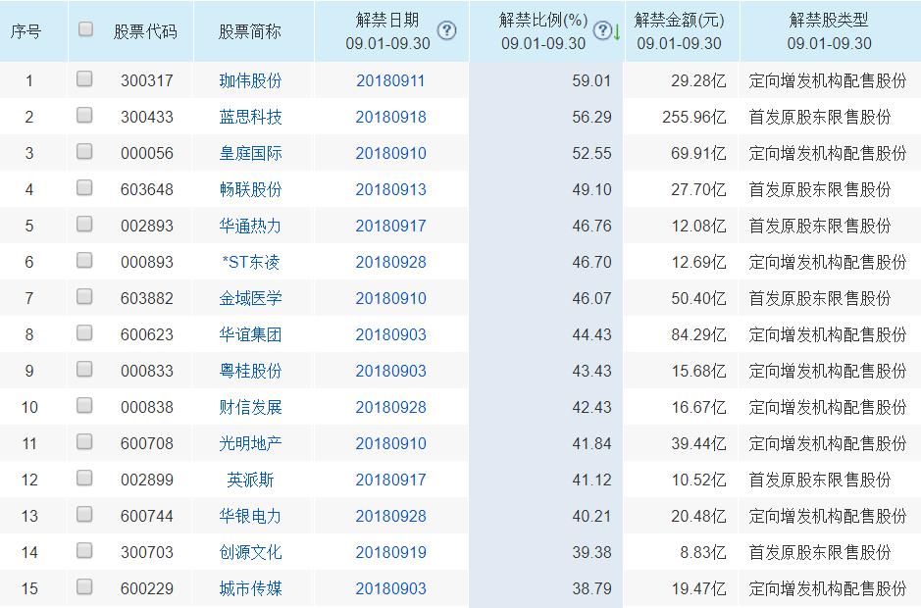
Task: Open stock link 创源文化
Action: 250,553
